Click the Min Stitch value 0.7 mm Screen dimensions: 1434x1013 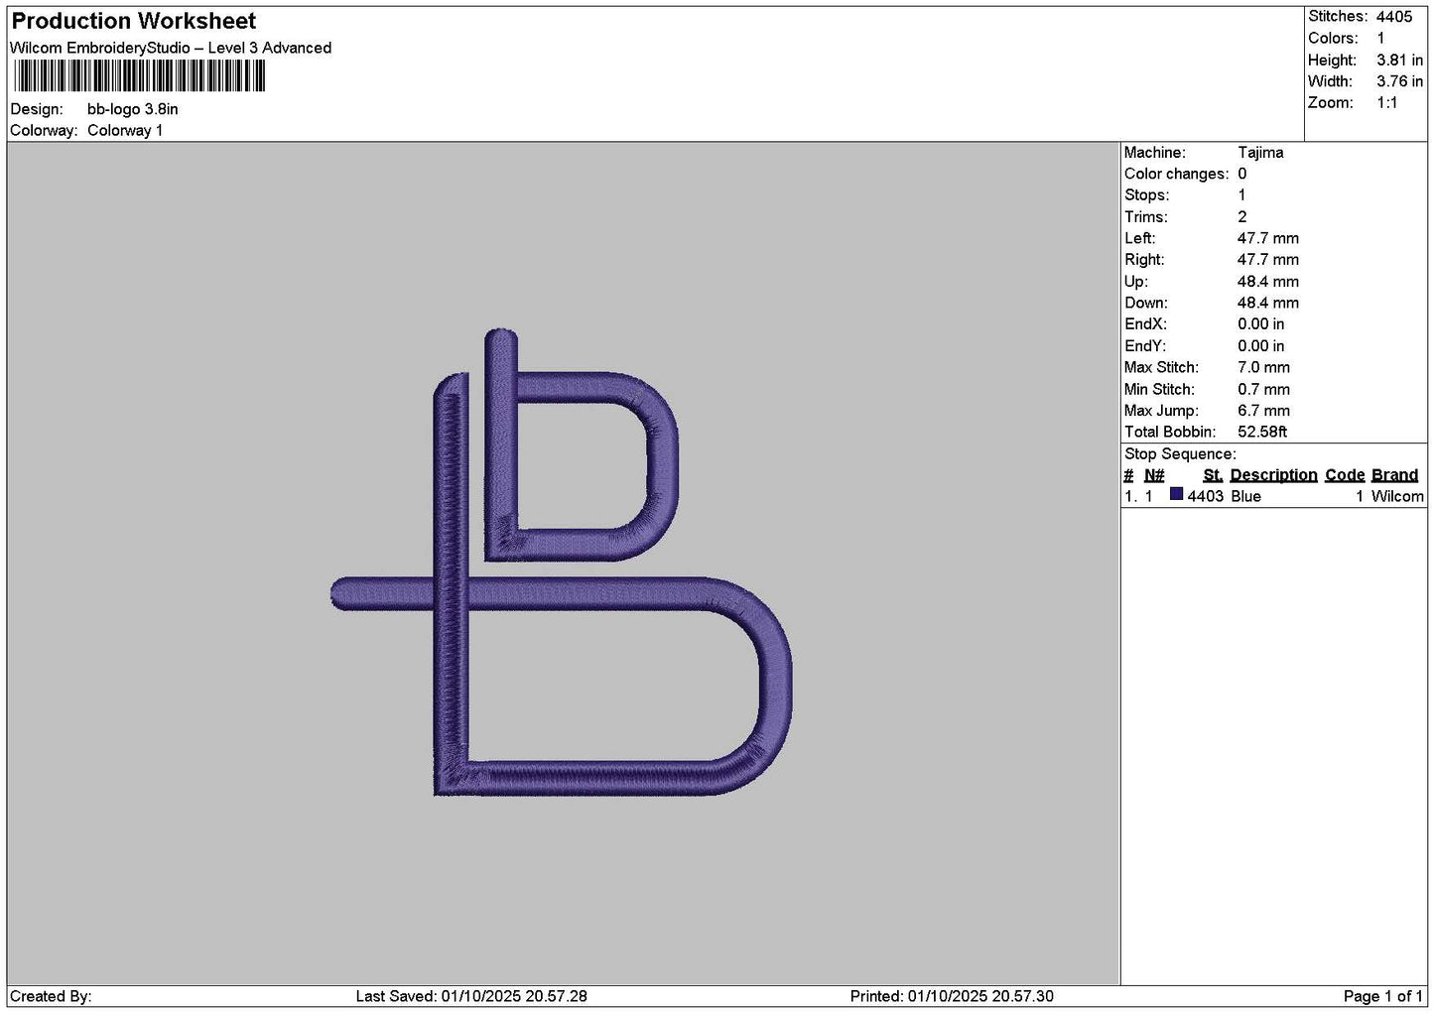click(x=1264, y=389)
